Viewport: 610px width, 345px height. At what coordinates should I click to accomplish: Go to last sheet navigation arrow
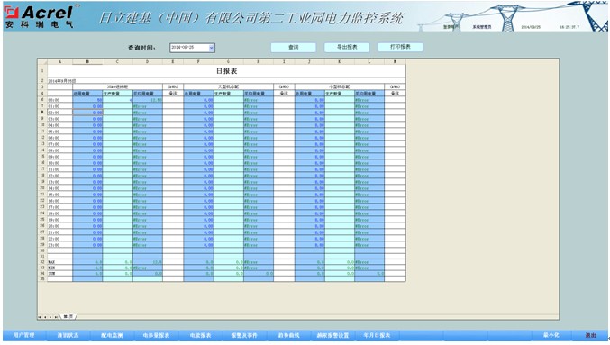(57, 317)
